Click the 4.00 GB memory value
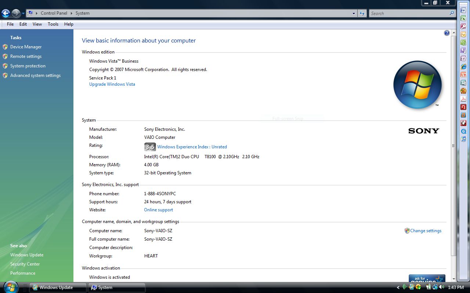 click(x=151, y=165)
